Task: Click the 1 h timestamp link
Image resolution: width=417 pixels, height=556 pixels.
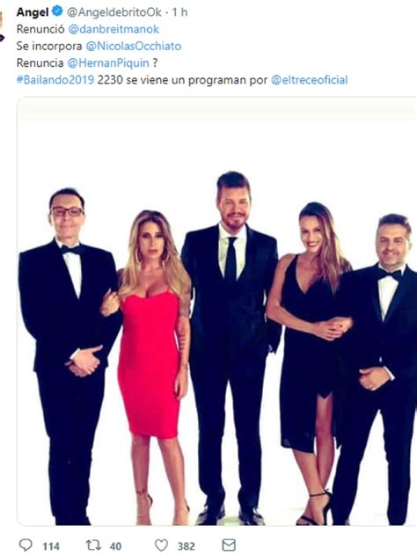Action: pos(179,12)
